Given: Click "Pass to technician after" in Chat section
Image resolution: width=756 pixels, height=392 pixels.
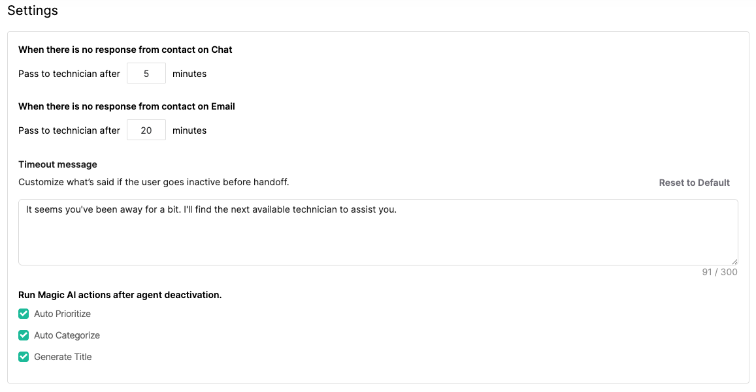Looking at the screenshot, I should pyautogui.click(x=69, y=74).
